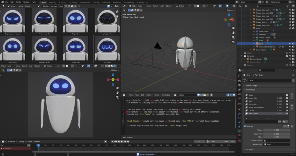The height and width of the screenshot is (156, 296).
Task: Open the Physics properties tab
Action: pos(239,122)
